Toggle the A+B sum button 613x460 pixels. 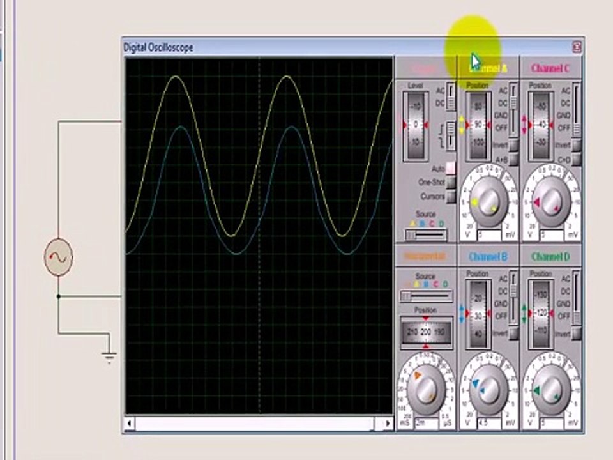(513, 159)
